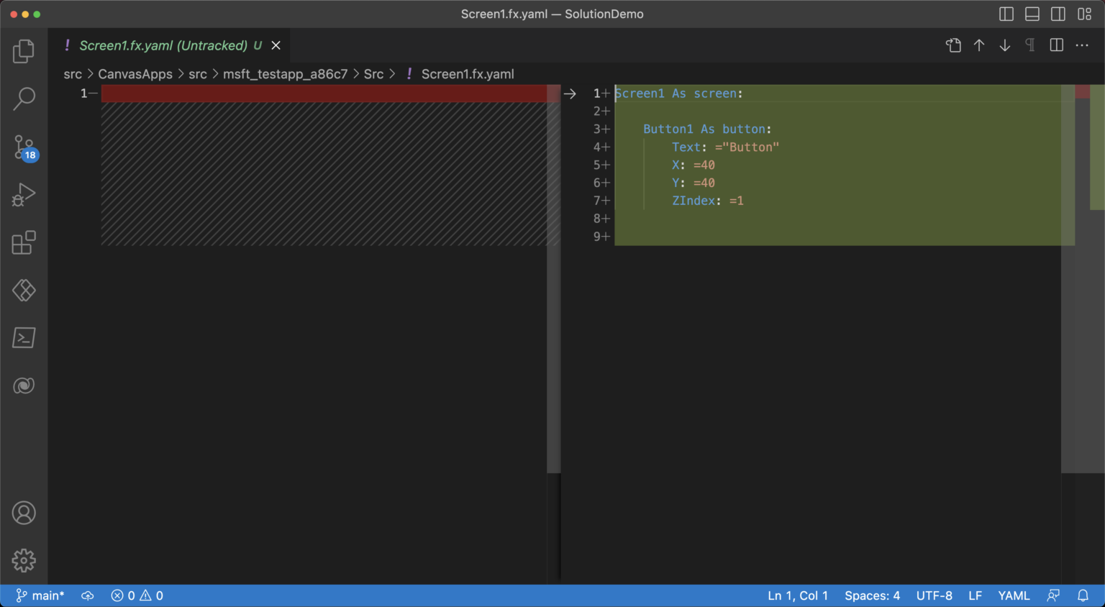Open the Run and Debug view
This screenshot has width=1105, height=607.
24,194
